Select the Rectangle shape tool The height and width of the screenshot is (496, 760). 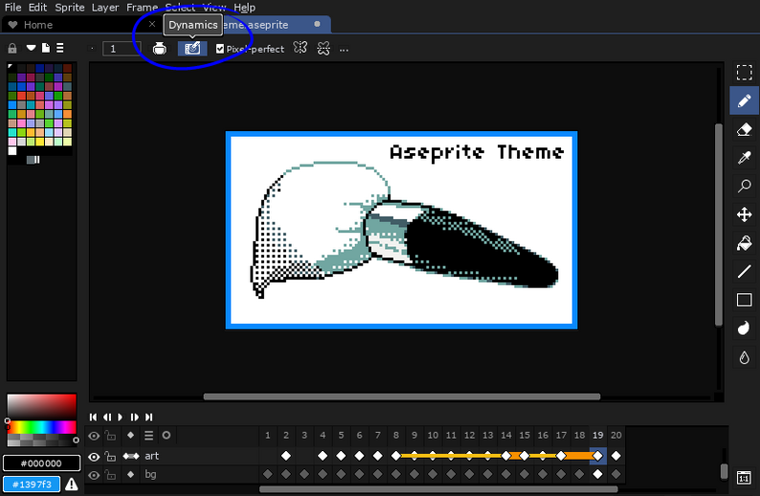[744, 300]
